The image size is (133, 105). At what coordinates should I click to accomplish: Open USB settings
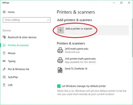(10, 85)
